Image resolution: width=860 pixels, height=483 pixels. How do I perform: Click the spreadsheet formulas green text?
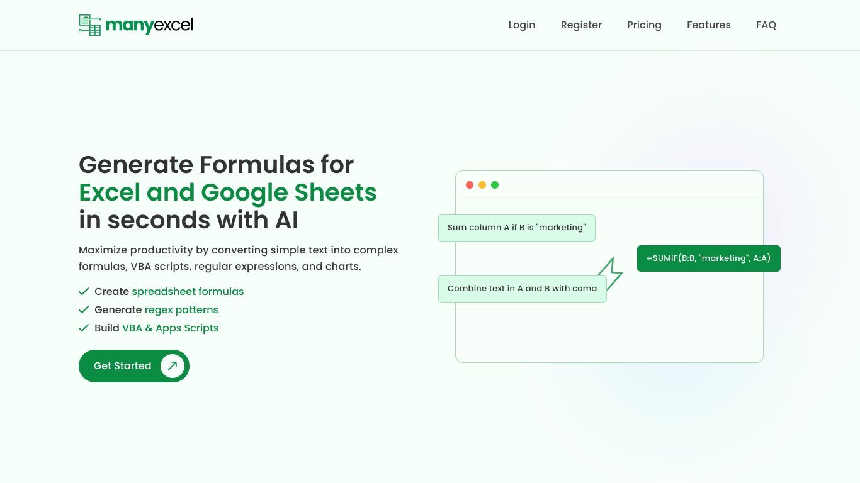pos(188,291)
